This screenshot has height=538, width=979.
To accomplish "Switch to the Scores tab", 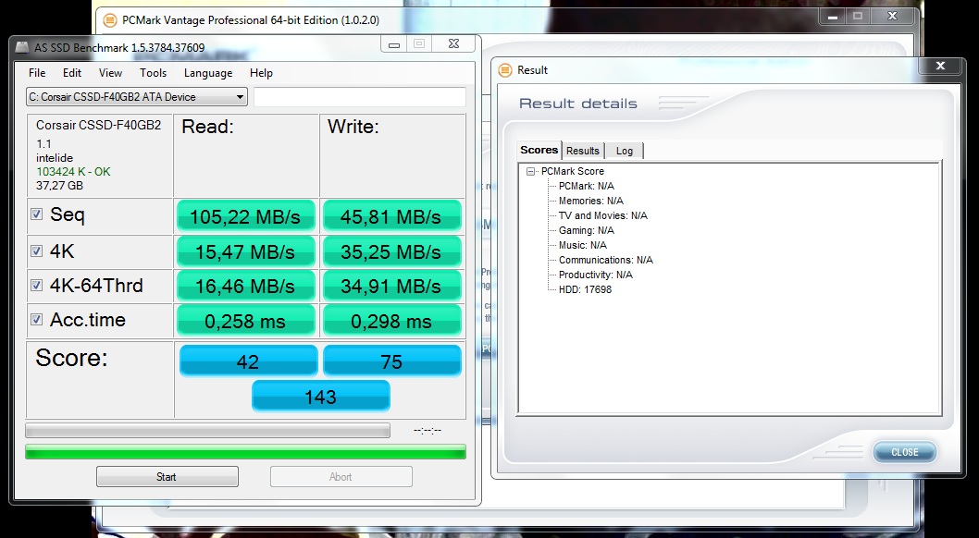I will [x=539, y=151].
